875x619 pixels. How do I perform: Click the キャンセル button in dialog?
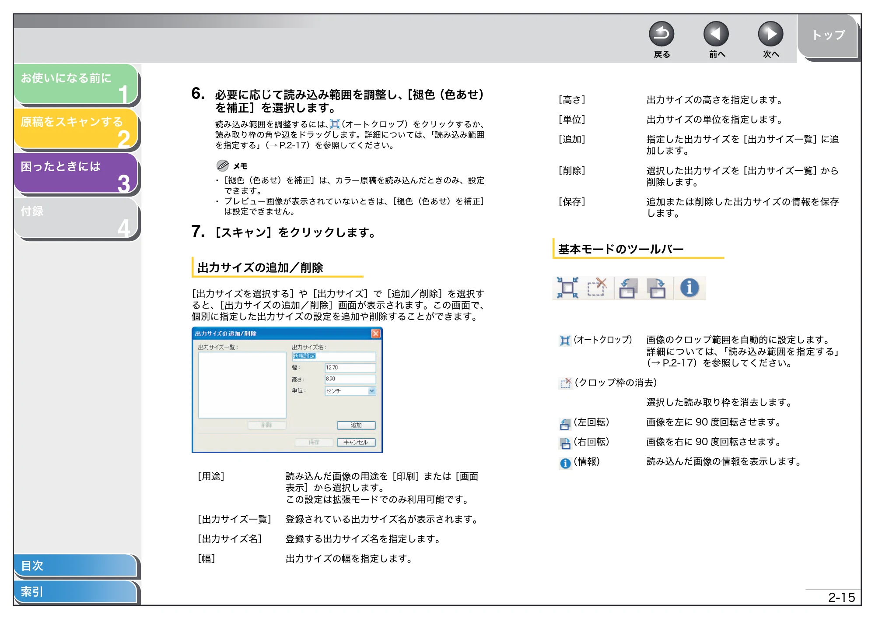356,442
